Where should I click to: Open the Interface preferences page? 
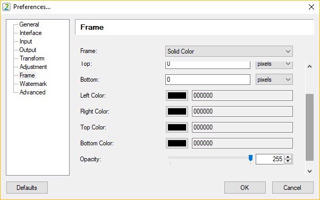click(x=30, y=33)
